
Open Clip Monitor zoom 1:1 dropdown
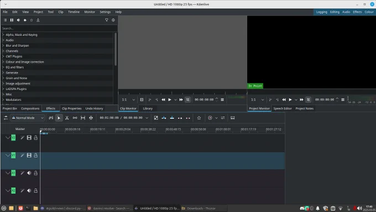(x=128, y=100)
